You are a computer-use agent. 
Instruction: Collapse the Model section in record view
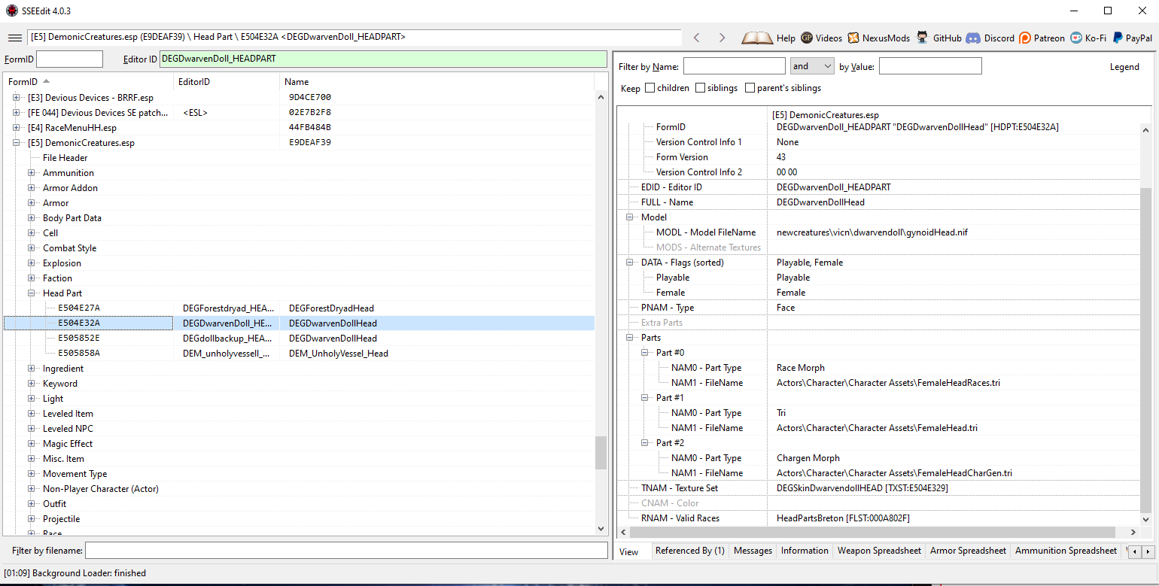(x=630, y=217)
